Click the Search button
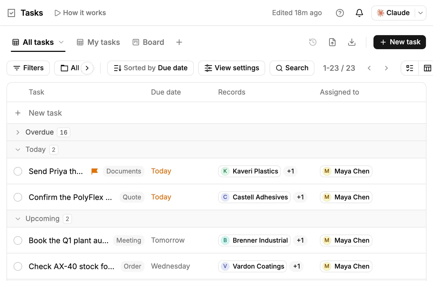Viewport: 433px width, 281px height. tap(292, 68)
